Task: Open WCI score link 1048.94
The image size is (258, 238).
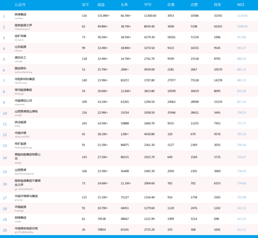Action: (x=242, y=26)
